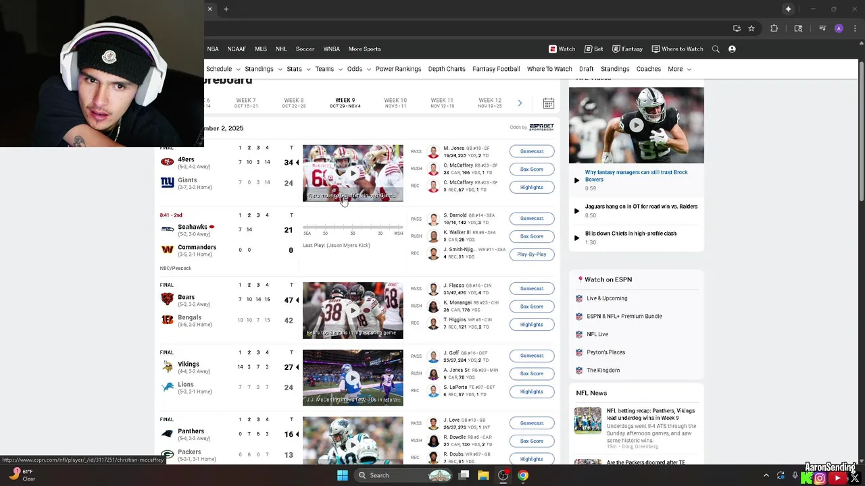
Task: Play the Bills down Chiefs clip
Action: point(576,238)
